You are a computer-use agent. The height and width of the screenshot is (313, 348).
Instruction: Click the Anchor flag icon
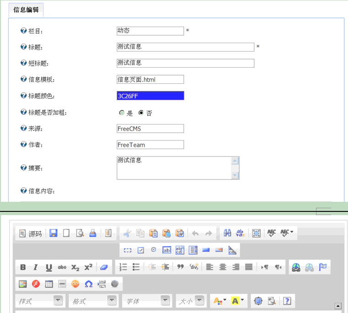click(322, 267)
